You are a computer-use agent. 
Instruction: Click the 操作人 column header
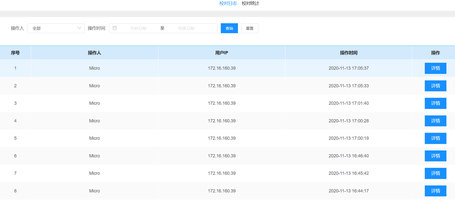(x=95, y=53)
